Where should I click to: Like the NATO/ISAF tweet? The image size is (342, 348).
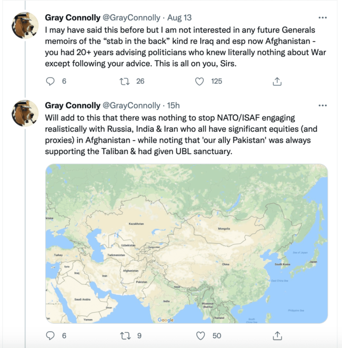click(x=200, y=335)
